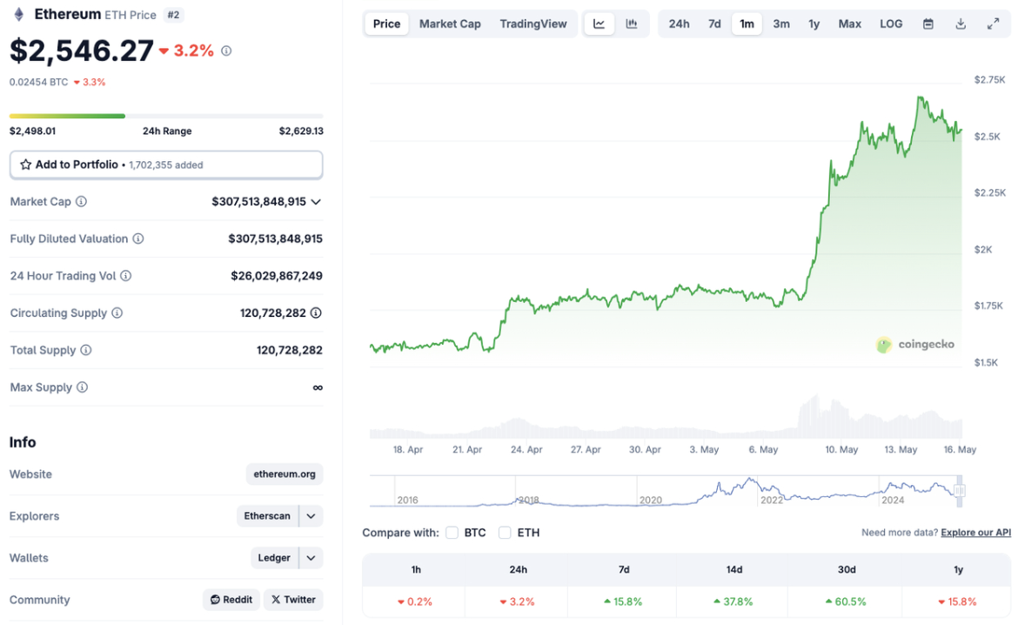Click info icon beside Circulating Supply label
The width and height of the screenshot is (1018, 625).
(117, 313)
